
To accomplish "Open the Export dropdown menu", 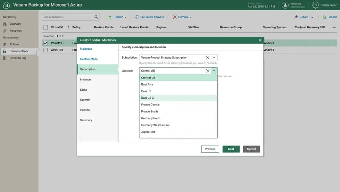I will coord(306,17).
